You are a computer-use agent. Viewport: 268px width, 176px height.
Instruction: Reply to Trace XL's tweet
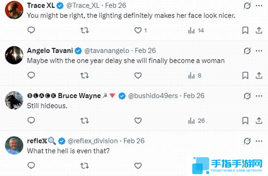(x=31, y=30)
